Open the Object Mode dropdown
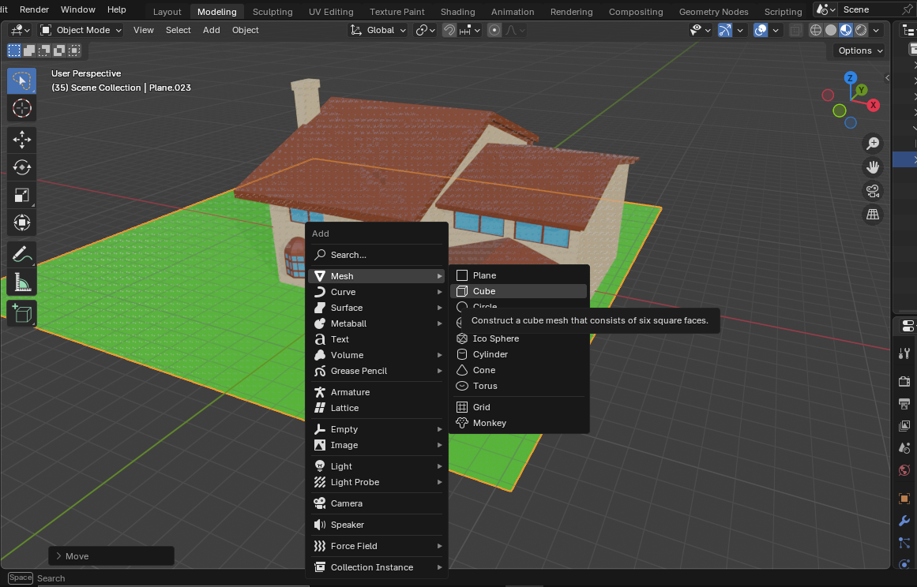Viewport: 917px width, 587px height. tap(81, 30)
